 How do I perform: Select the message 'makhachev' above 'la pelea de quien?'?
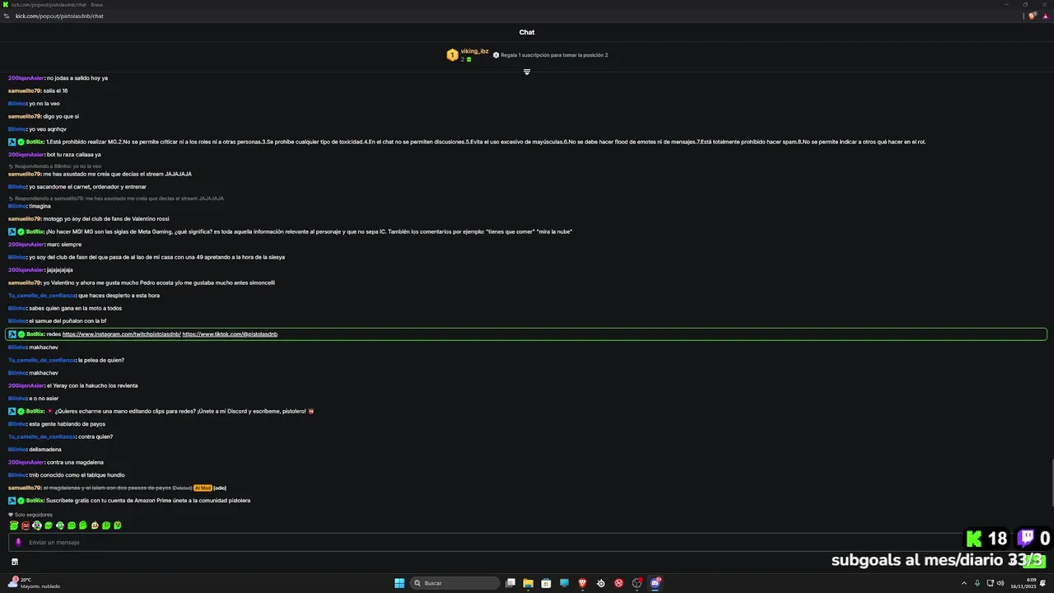click(44, 348)
